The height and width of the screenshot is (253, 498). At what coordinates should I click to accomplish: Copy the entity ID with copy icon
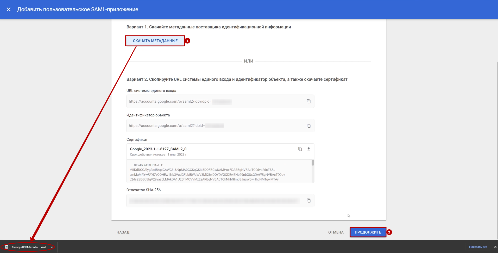click(x=308, y=126)
